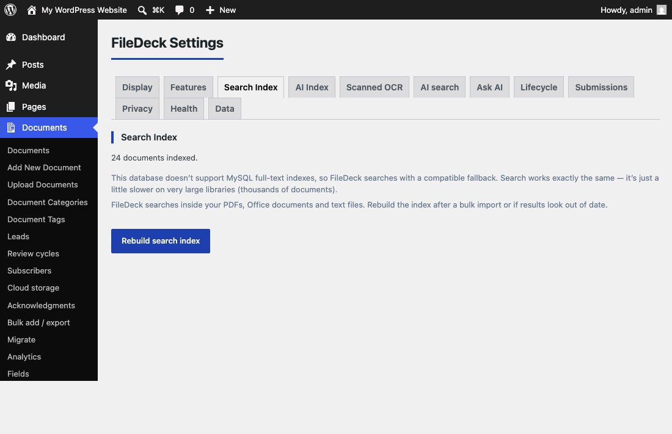Open the Lifecycle tab
This screenshot has height=434, width=672.
tap(539, 87)
